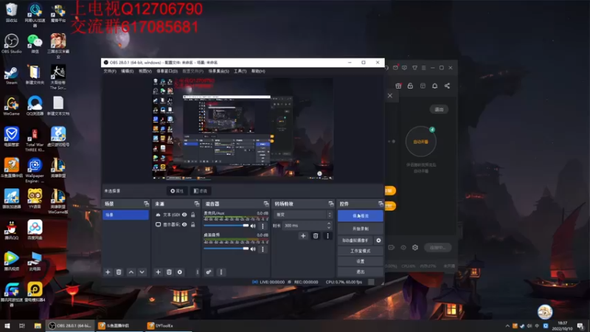
Task: Open File Explorer from the taskbar
Action: click(38, 325)
